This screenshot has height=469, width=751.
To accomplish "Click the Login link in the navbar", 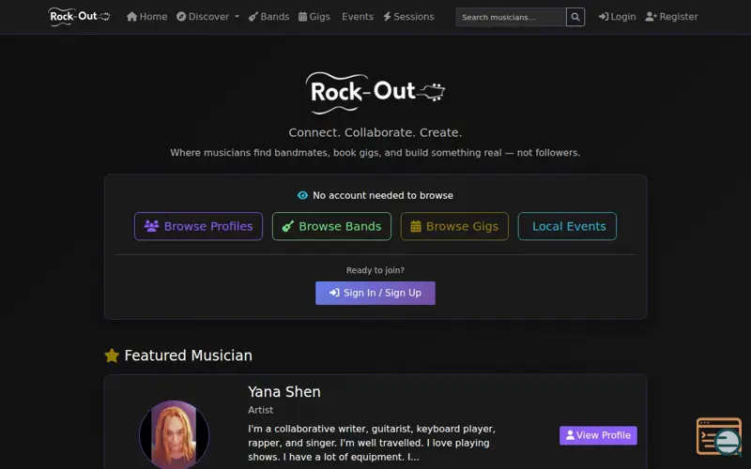I will click(x=618, y=17).
